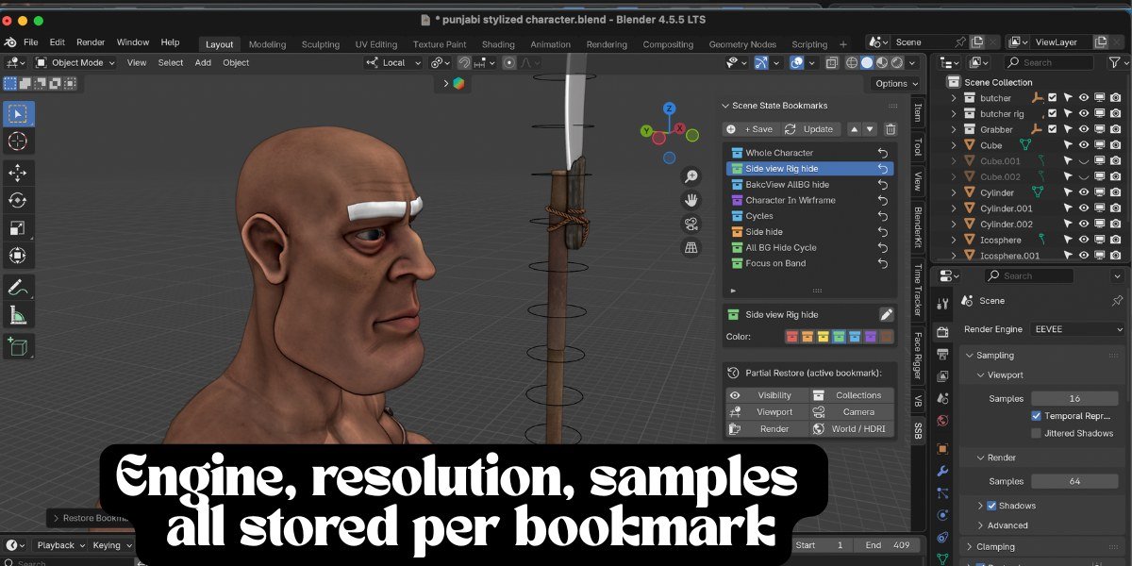
Task: Open the viewport Options dropdown
Action: (x=896, y=83)
